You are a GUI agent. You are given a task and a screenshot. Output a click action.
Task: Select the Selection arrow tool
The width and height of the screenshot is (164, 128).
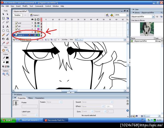click(3, 14)
